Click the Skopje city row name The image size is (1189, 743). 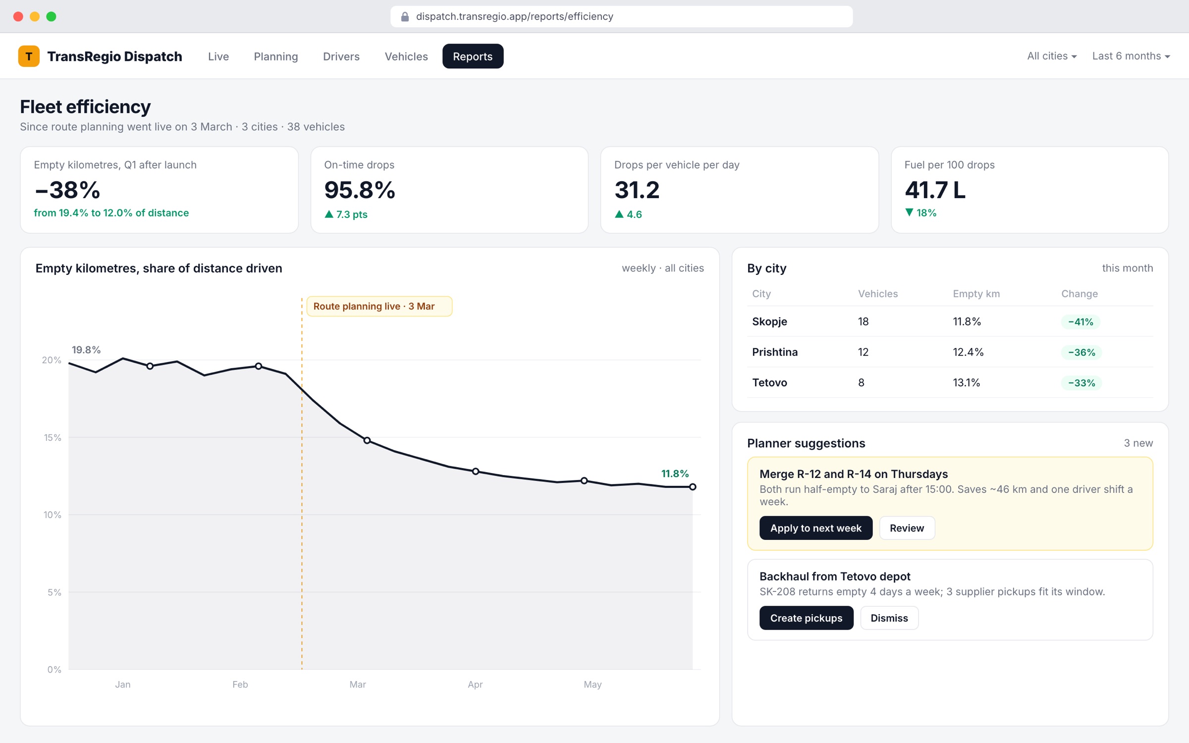click(x=769, y=321)
